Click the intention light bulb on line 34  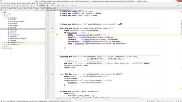pyautogui.click(x=57, y=35)
